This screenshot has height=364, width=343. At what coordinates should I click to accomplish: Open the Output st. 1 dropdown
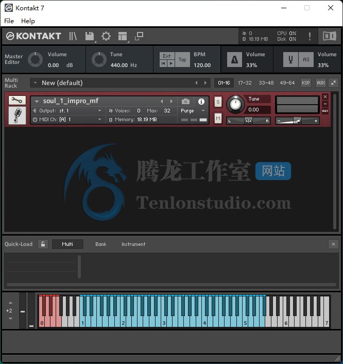click(67, 111)
